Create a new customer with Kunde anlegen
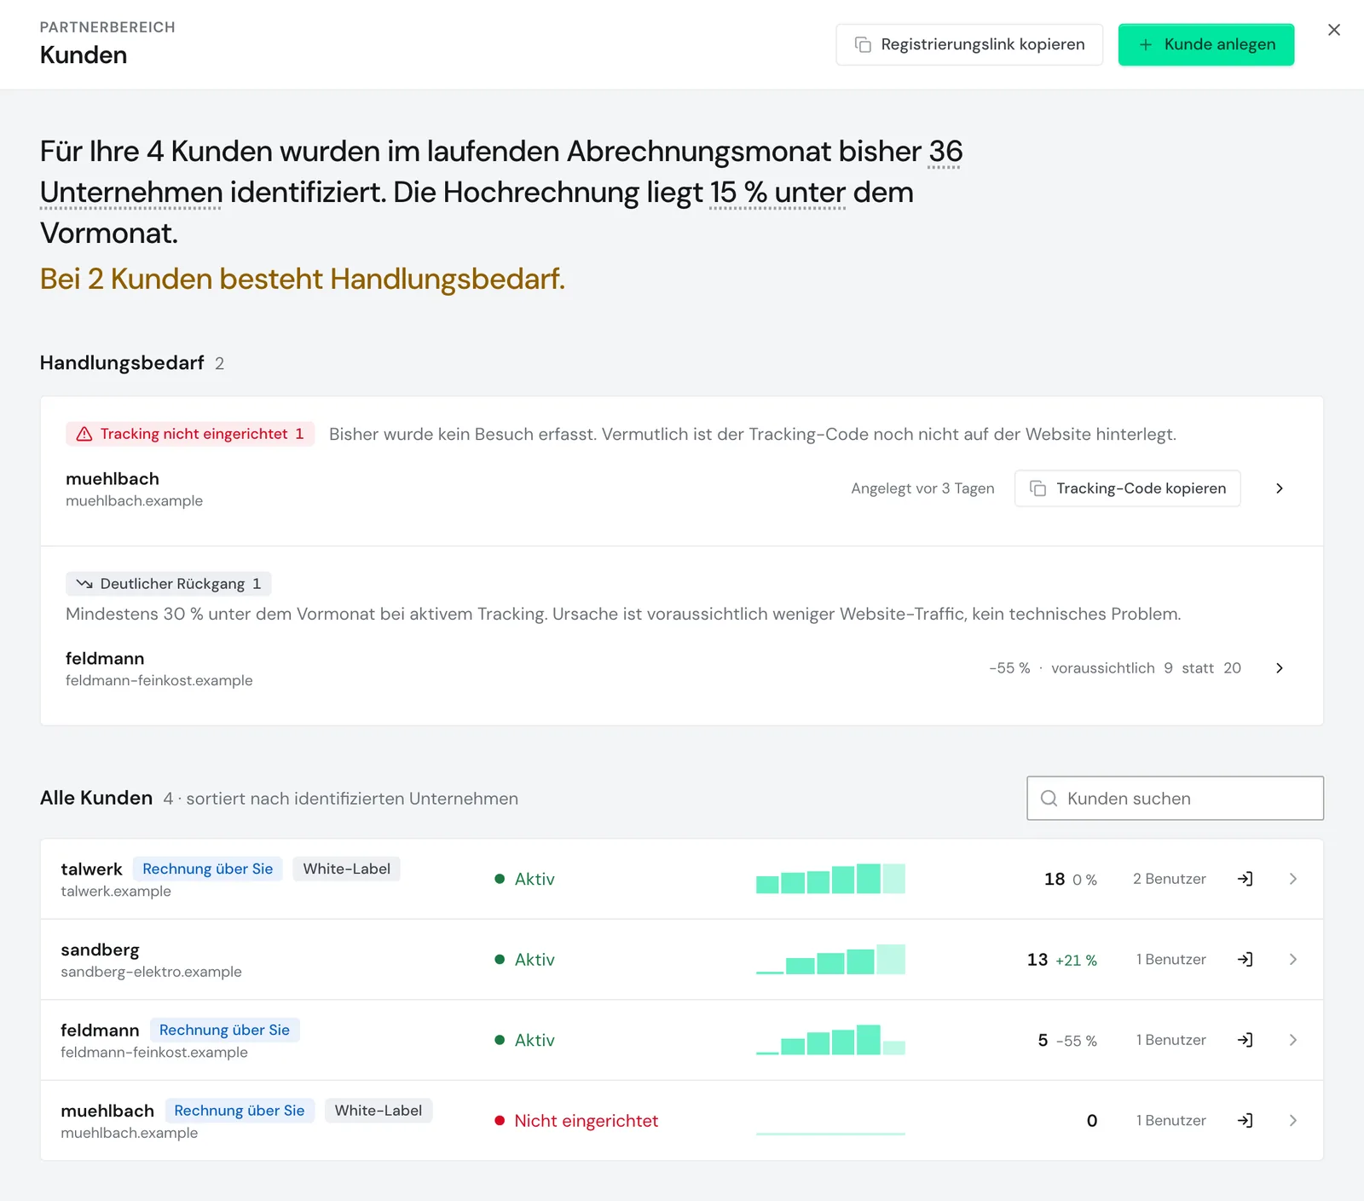The image size is (1364, 1201). pos(1206,44)
